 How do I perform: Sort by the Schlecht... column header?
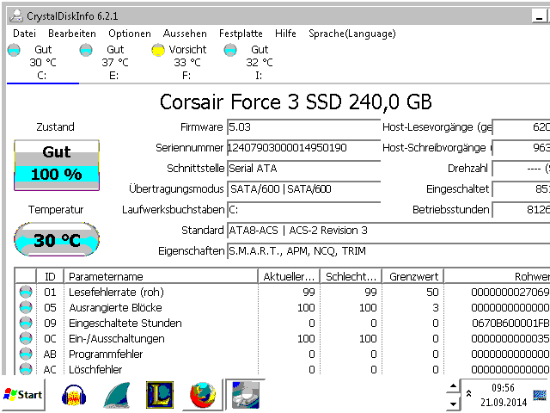(x=351, y=277)
